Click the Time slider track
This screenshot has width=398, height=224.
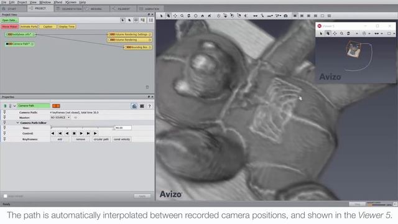pyautogui.click(x=83, y=127)
